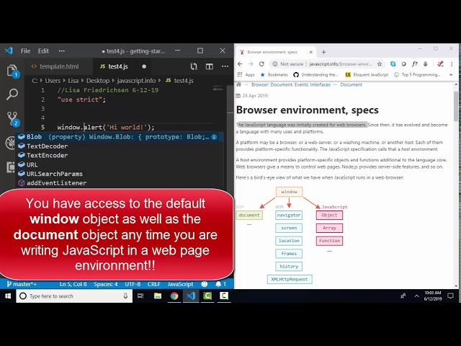This screenshot has width=461, height=346.
Task: Close the Browser environment Chrome tab
Action: pos(310,52)
